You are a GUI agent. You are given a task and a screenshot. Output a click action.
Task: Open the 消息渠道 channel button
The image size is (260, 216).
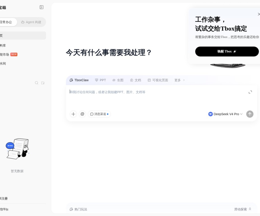pos(99,114)
